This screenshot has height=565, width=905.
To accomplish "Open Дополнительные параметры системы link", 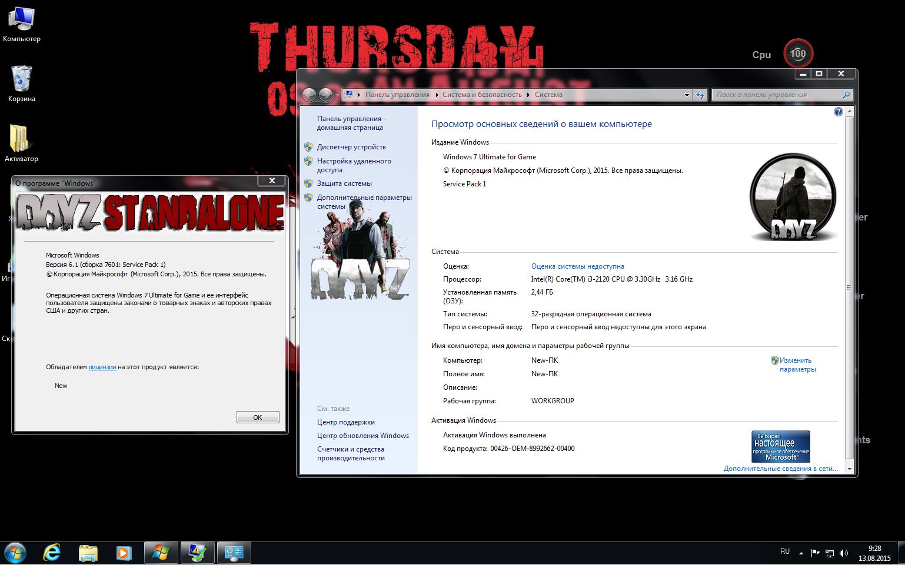I will click(x=364, y=202).
